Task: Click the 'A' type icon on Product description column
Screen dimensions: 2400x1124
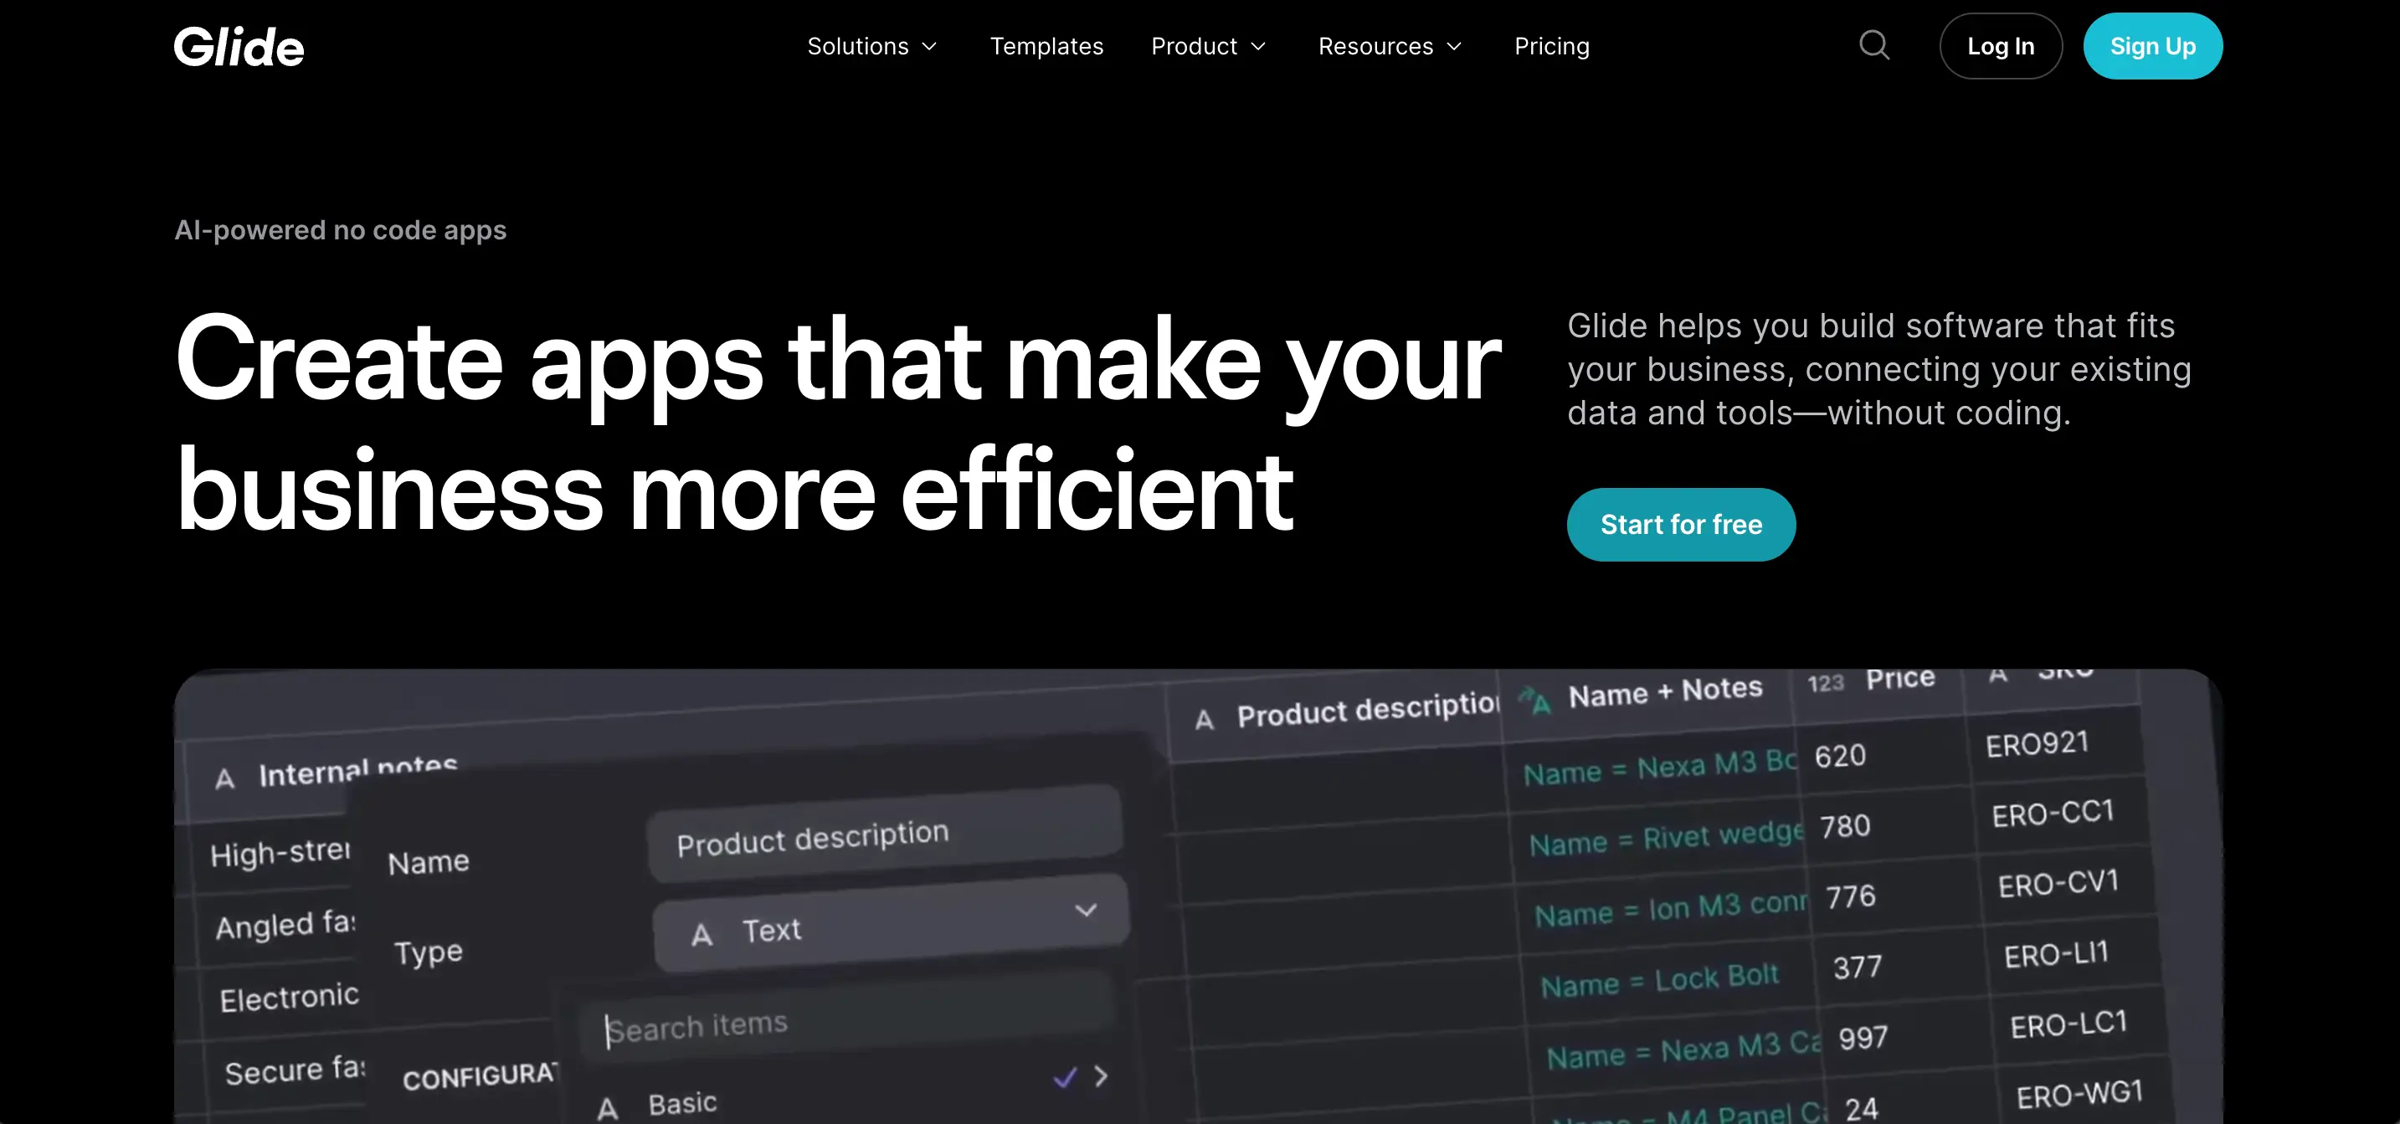Action: (x=1205, y=717)
